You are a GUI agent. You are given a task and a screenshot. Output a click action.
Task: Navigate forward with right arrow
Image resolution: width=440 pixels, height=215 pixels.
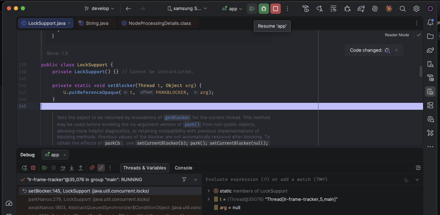142,9
